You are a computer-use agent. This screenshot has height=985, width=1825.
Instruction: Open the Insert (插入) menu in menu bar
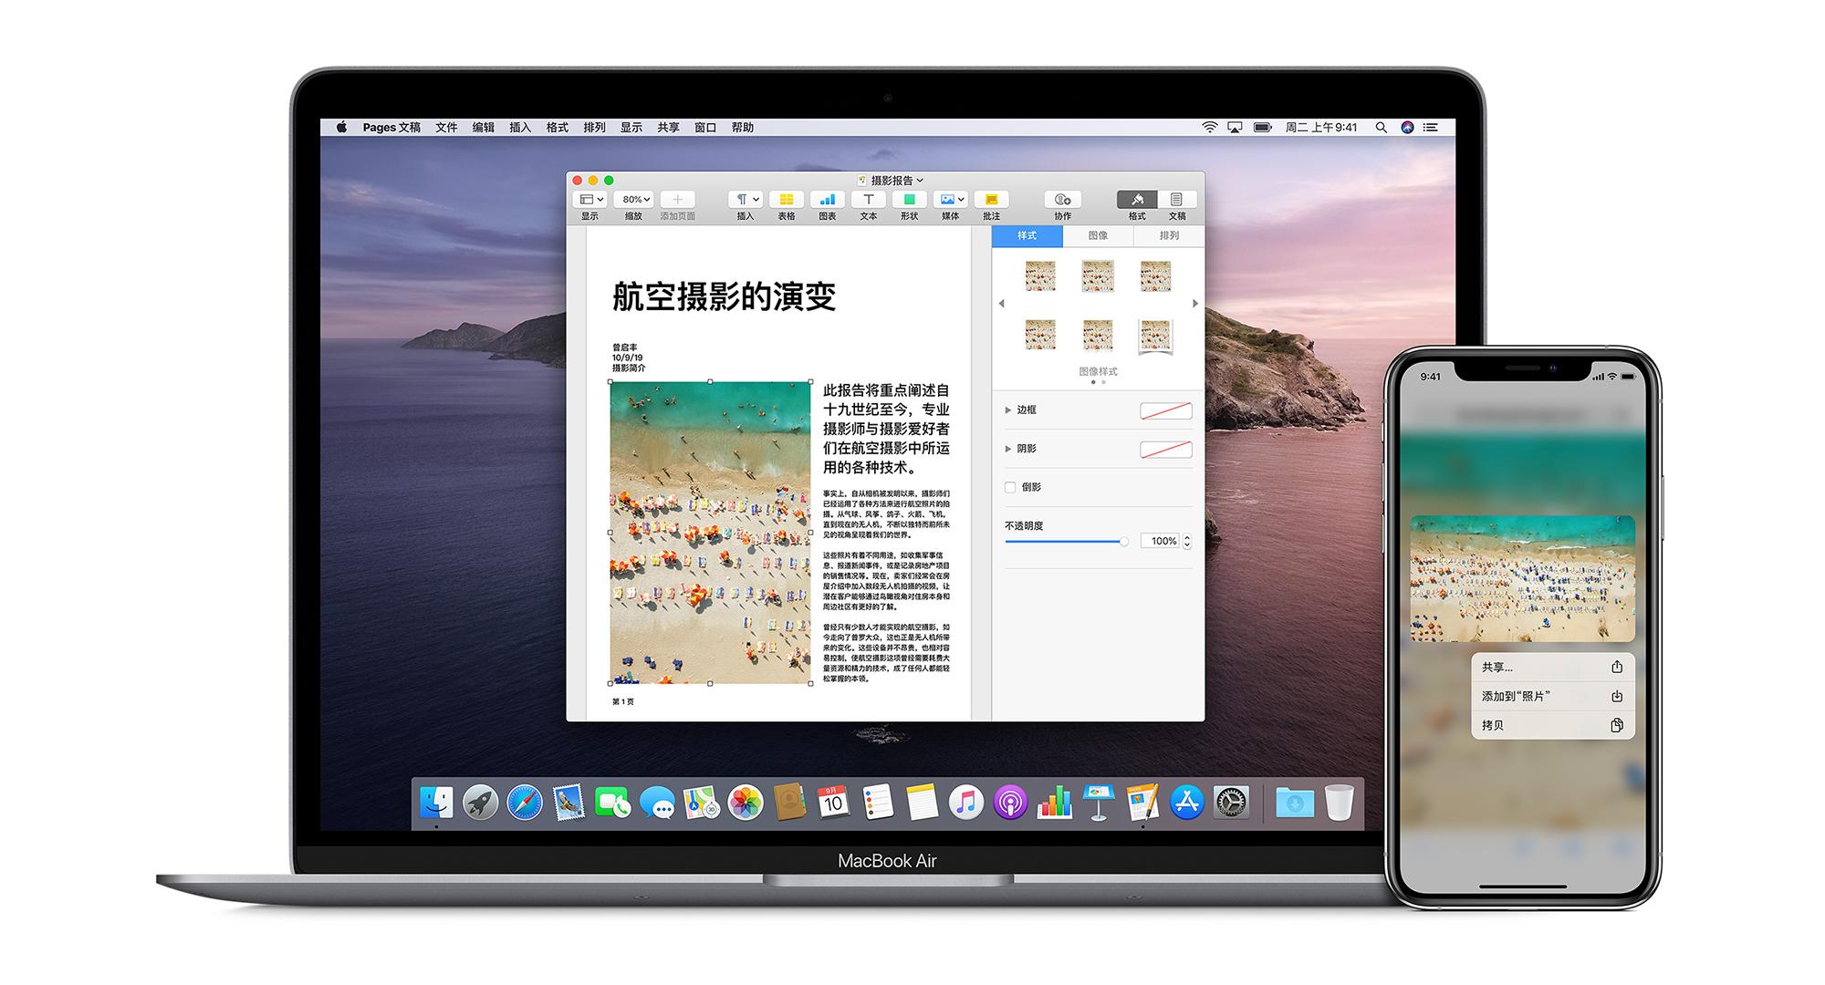(x=520, y=128)
